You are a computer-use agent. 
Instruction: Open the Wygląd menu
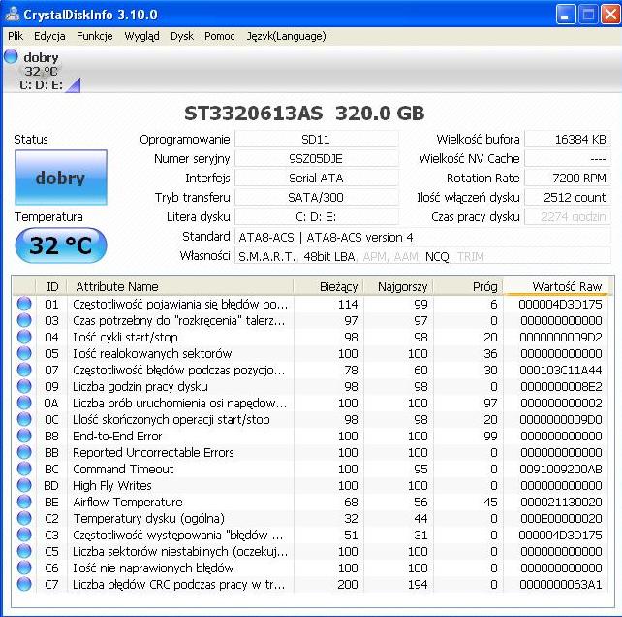(x=141, y=36)
